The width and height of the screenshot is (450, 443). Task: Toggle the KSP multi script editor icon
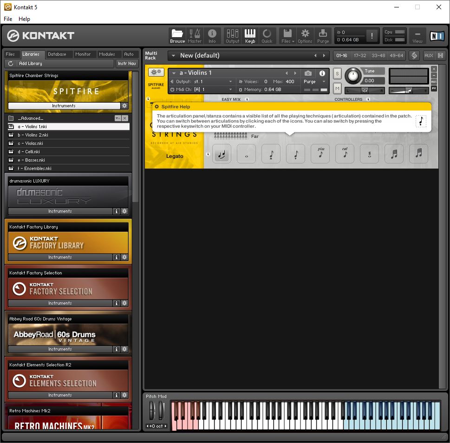point(414,56)
